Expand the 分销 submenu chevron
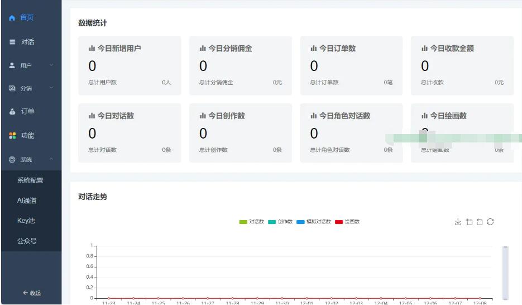Image resolution: width=522 pixels, height=305 pixels. tap(51, 88)
